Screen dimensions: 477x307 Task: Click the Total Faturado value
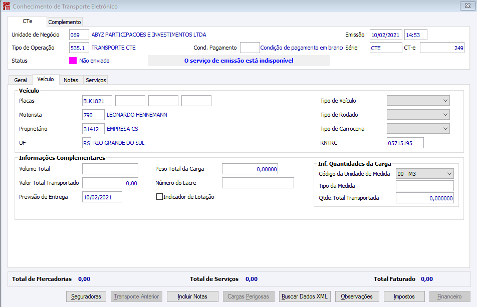click(x=427, y=279)
